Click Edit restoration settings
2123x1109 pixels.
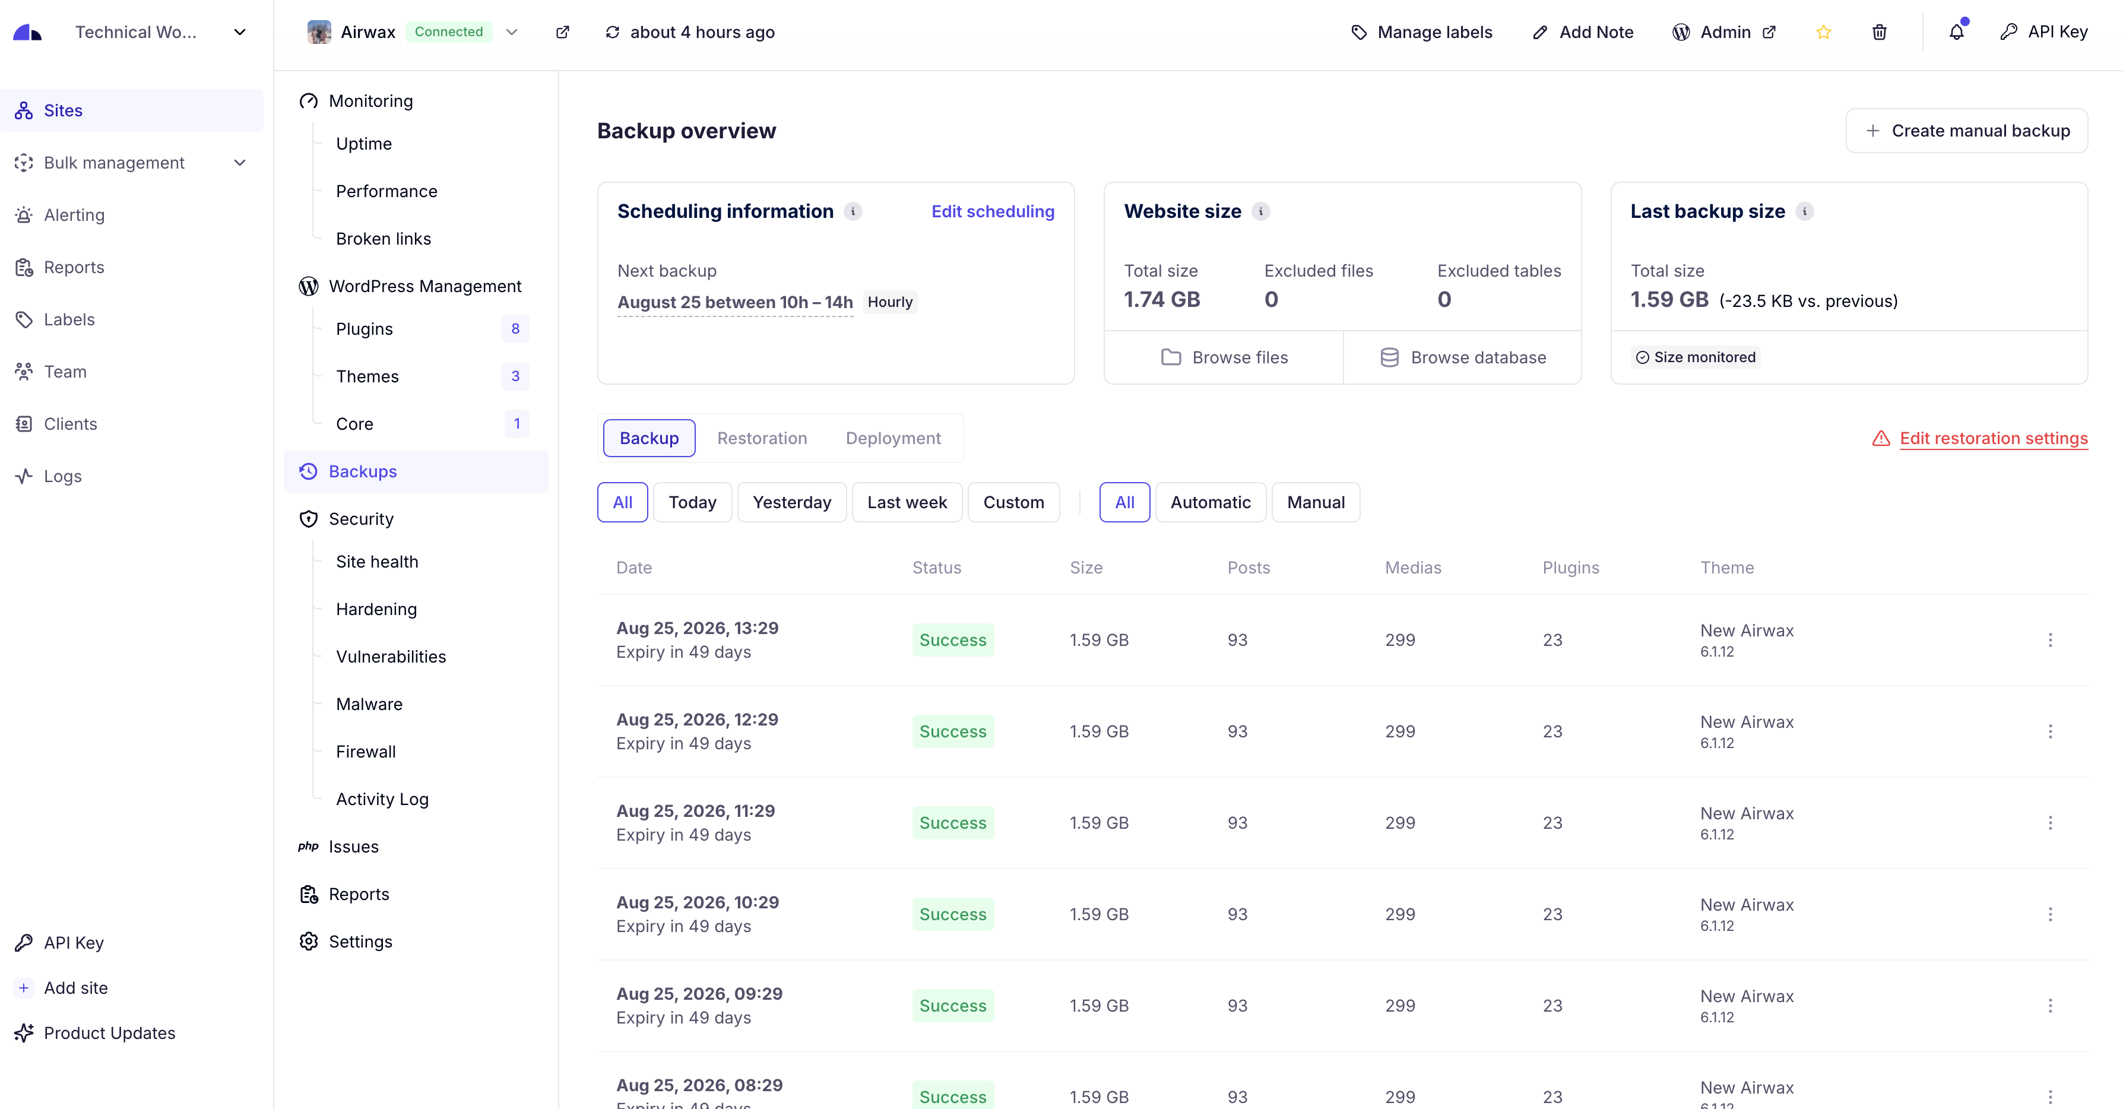(1979, 438)
